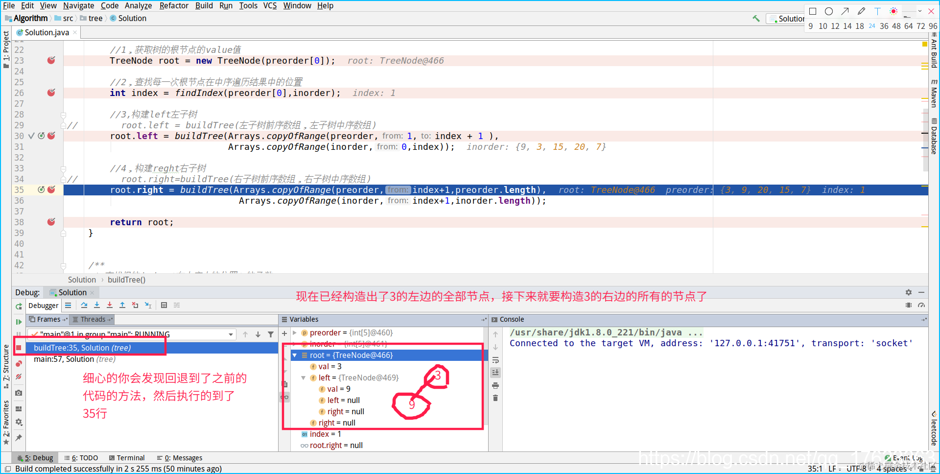
Task: Select the Solution.java editor tab
Action: tap(47, 32)
